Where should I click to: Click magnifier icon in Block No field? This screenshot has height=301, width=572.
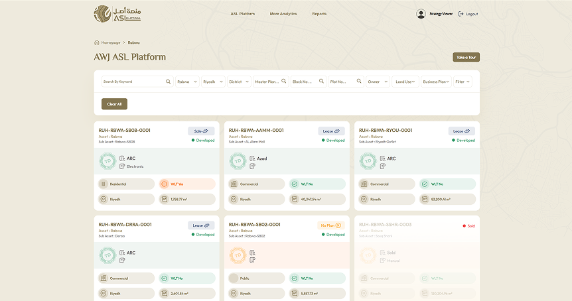pos(321,82)
